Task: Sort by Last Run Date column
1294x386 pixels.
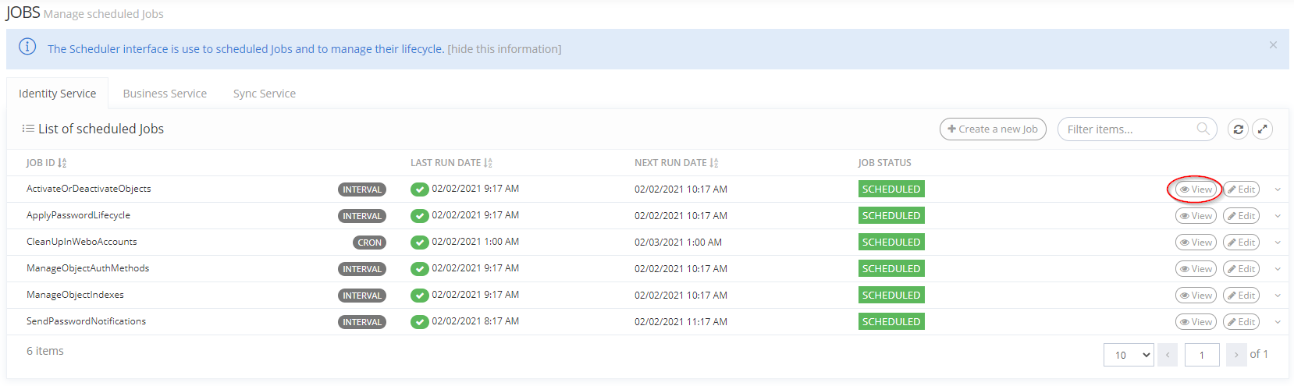Action: (x=488, y=163)
